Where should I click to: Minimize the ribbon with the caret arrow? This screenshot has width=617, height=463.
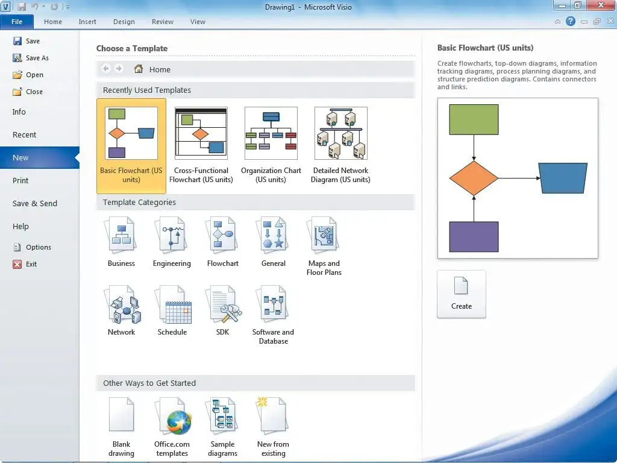point(557,22)
